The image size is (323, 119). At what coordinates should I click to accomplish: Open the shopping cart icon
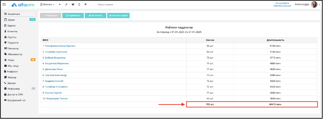[x=85, y=4]
